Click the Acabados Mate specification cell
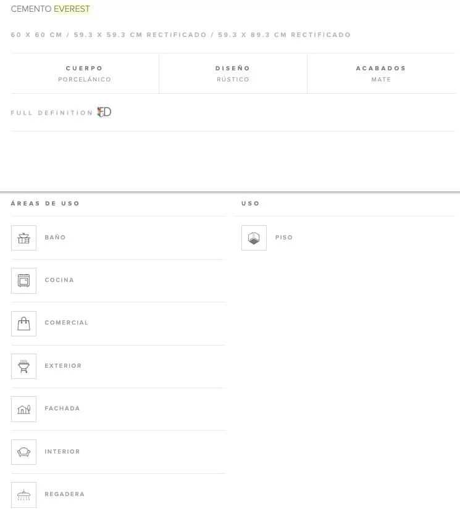This screenshot has height=519, width=460. click(381, 73)
